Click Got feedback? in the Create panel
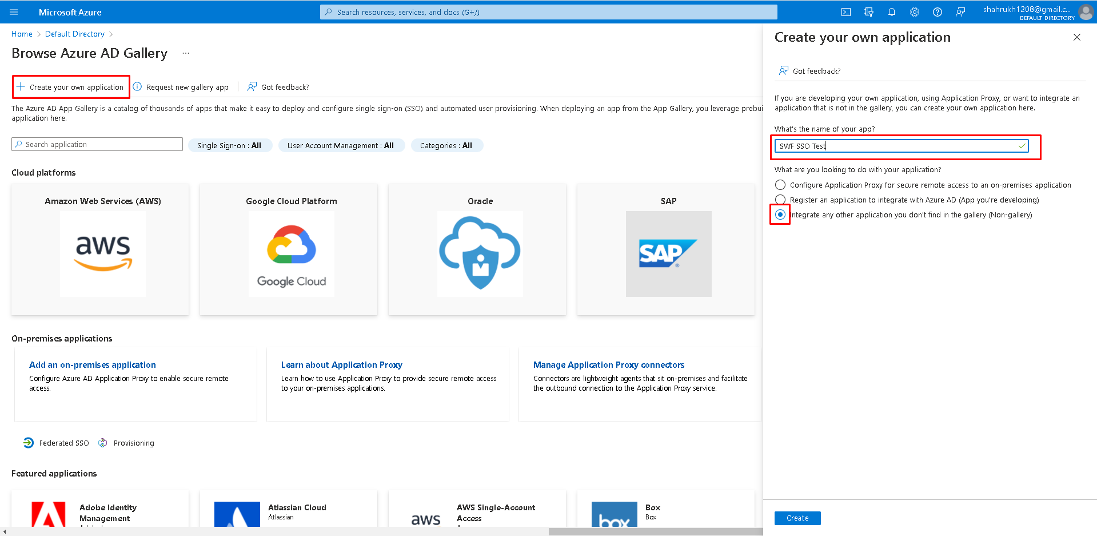This screenshot has width=1097, height=536. (x=817, y=71)
